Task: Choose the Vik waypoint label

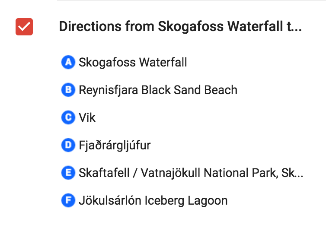Action: 87,117
